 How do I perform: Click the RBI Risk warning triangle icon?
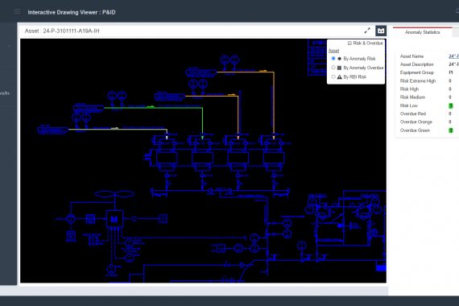(x=339, y=76)
